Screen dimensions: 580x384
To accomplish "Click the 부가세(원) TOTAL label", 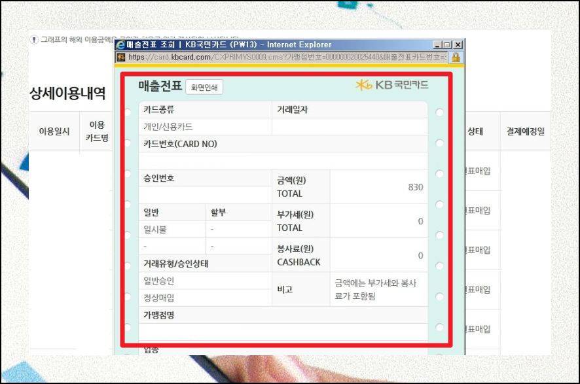I will point(295,221).
